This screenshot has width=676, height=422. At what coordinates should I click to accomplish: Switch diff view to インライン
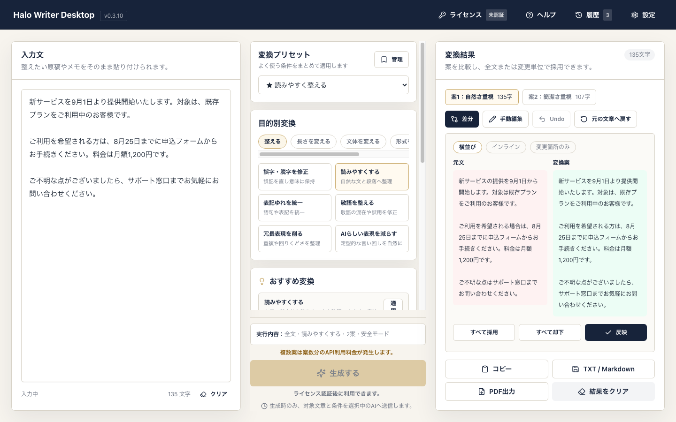tap(506, 147)
